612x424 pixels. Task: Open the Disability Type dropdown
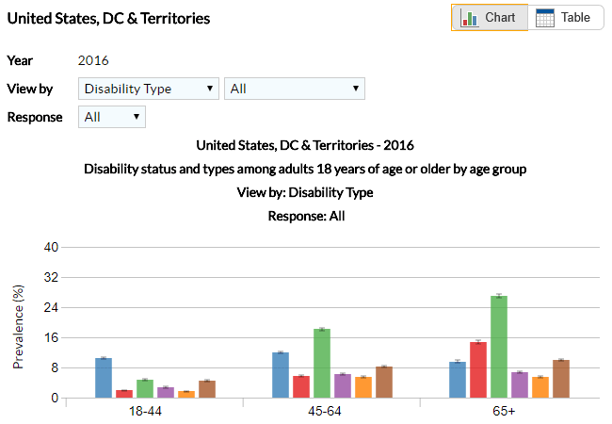(149, 89)
